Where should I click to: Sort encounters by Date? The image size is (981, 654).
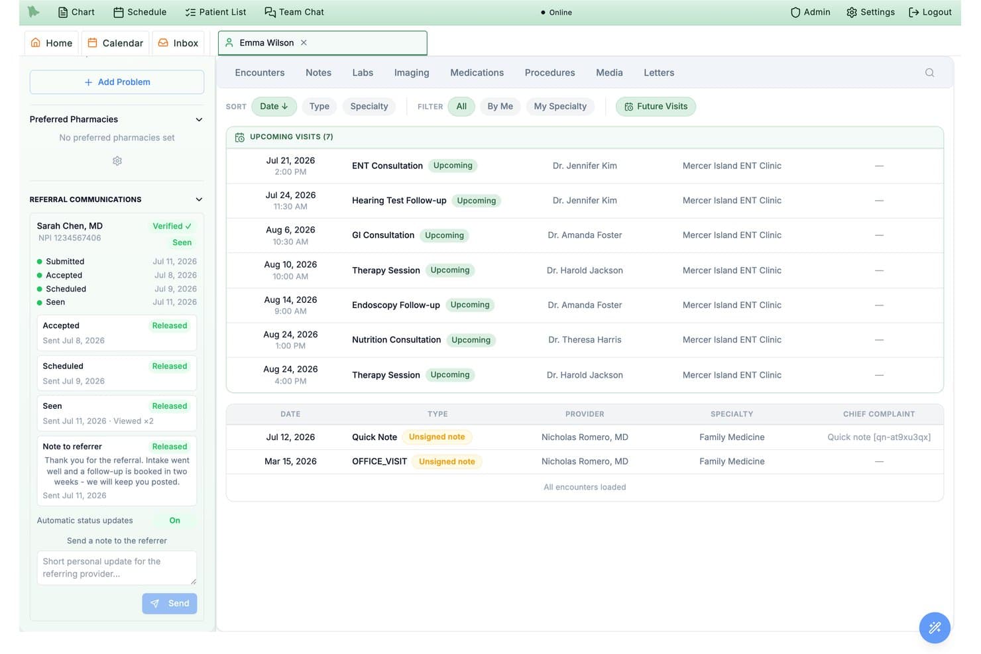point(274,107)
